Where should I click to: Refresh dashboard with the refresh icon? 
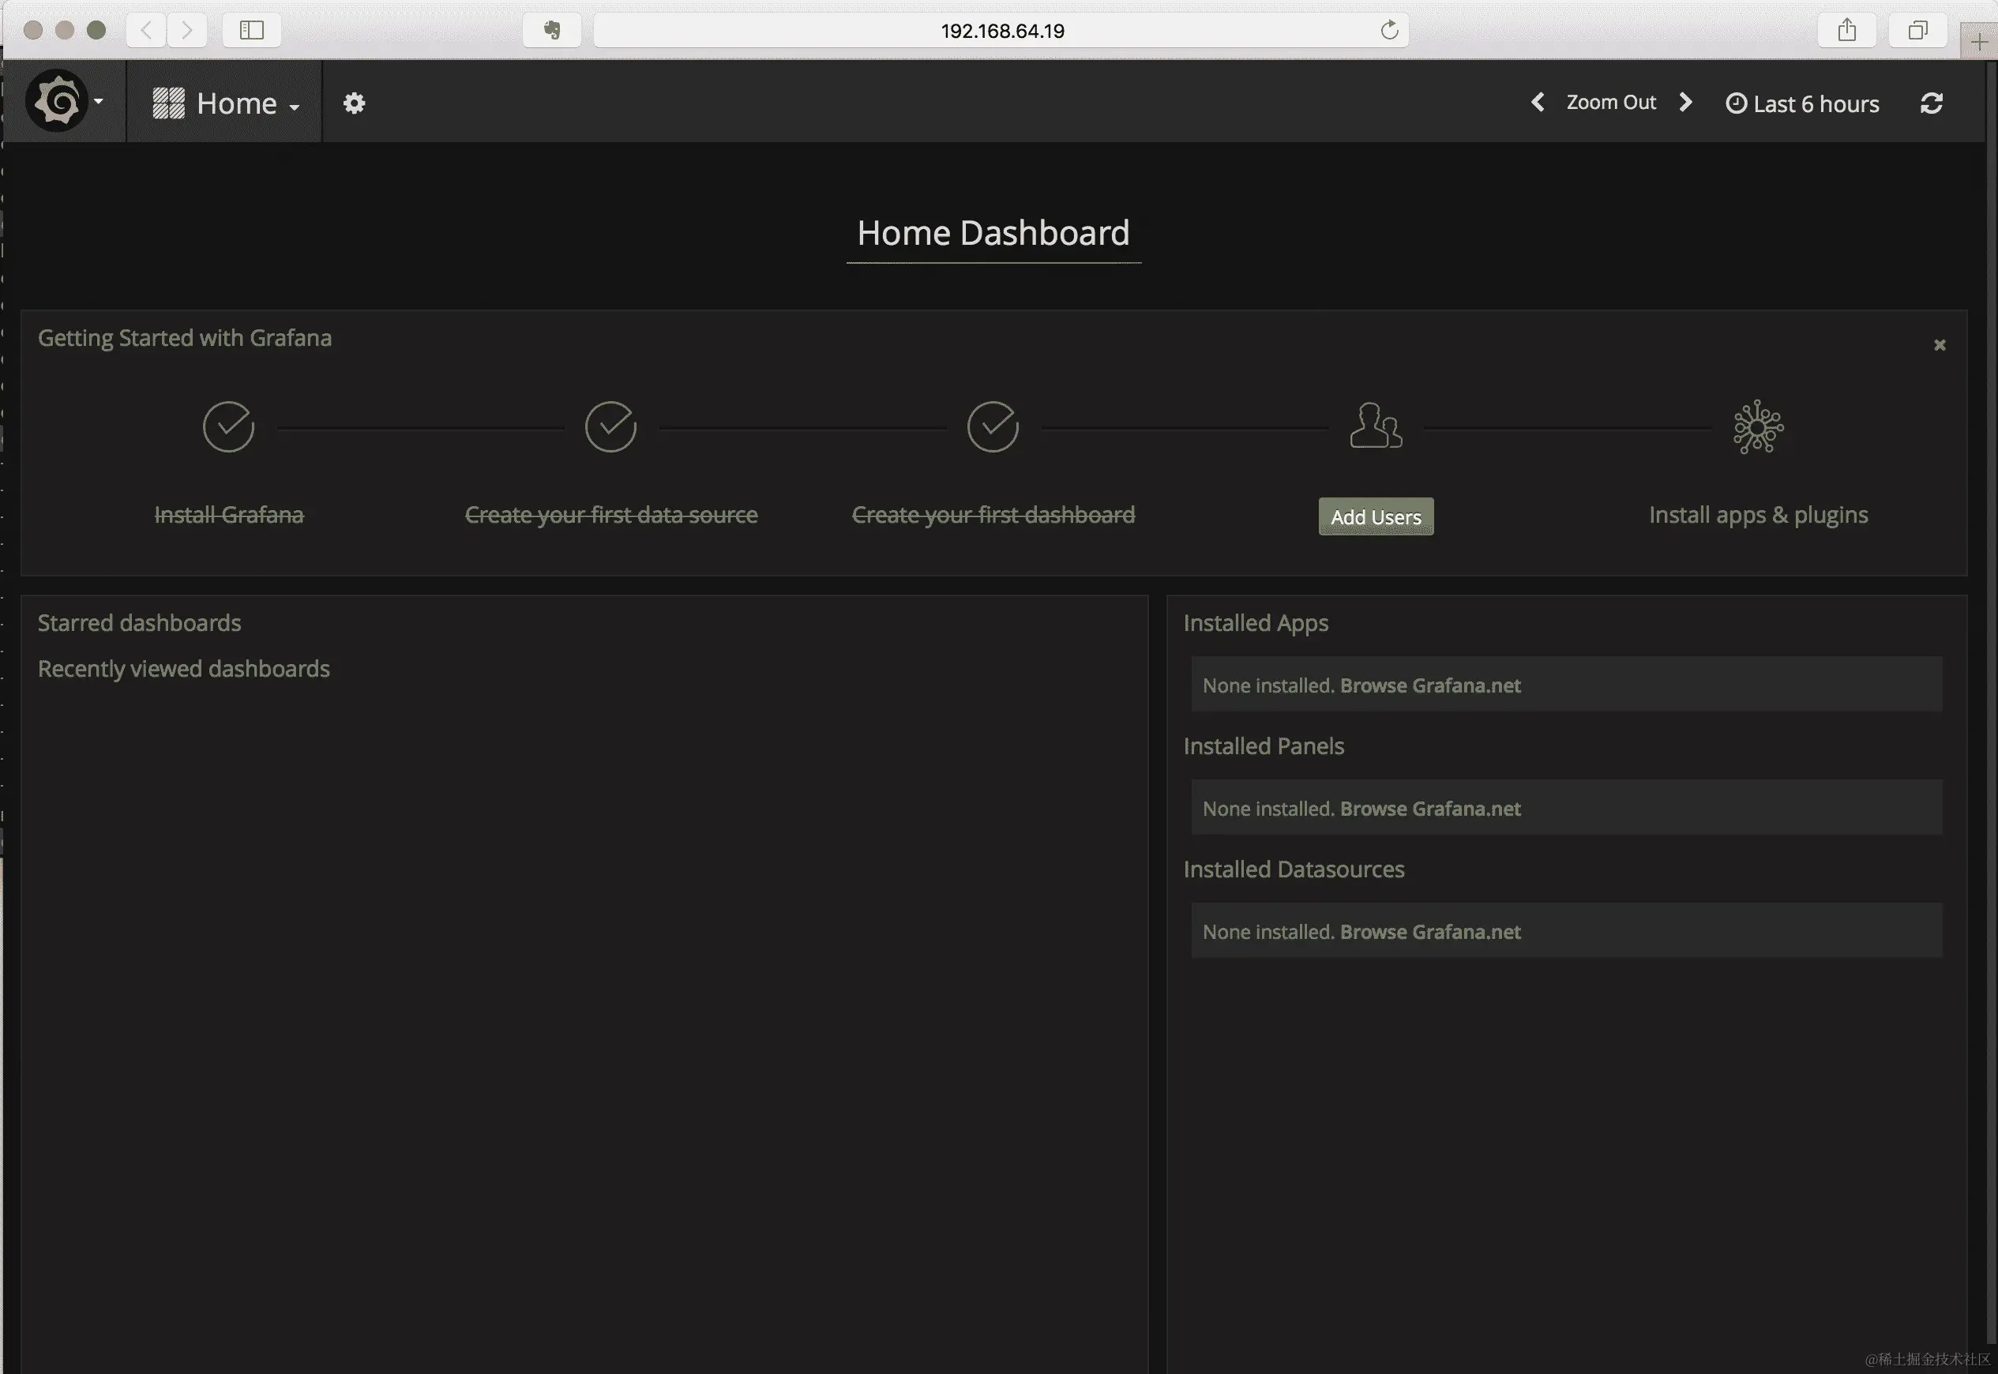pos(1931,103)
